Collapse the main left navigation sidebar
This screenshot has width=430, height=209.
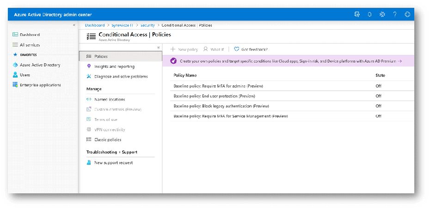click(x=74, y=25)
